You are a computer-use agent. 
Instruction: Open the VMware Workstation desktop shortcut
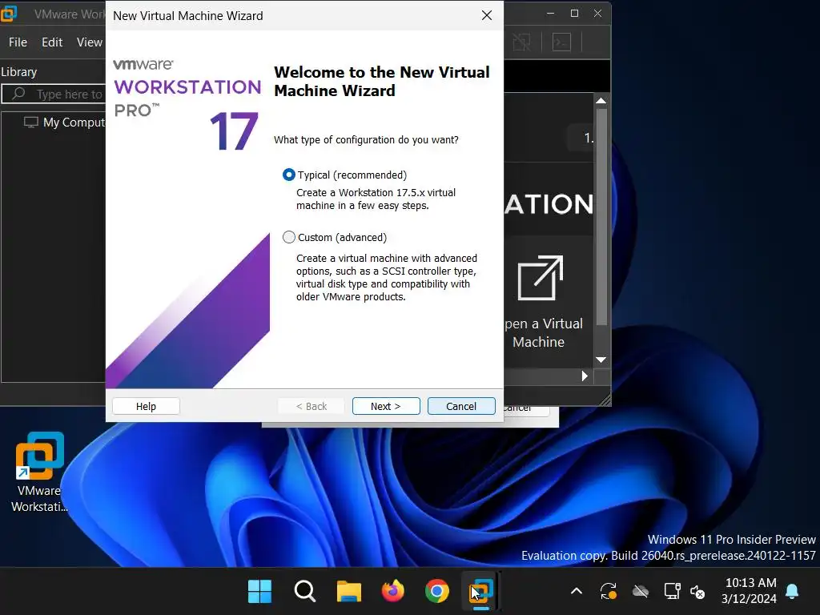pyautogui.click(x=40, y=472)
